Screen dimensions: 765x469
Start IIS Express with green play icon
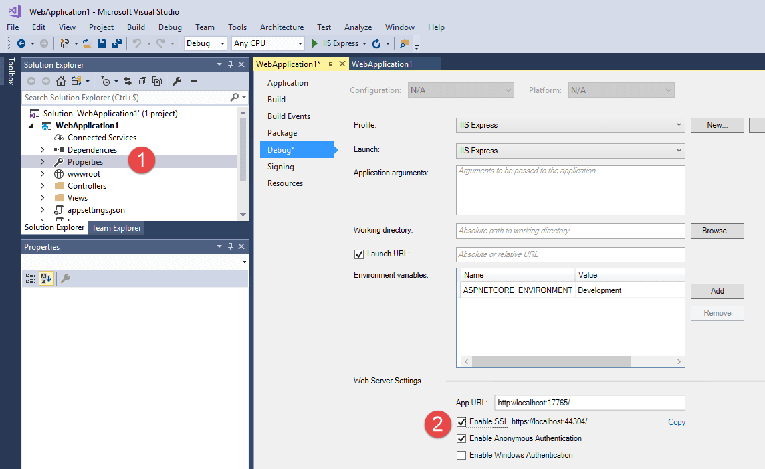coord(315,43)
